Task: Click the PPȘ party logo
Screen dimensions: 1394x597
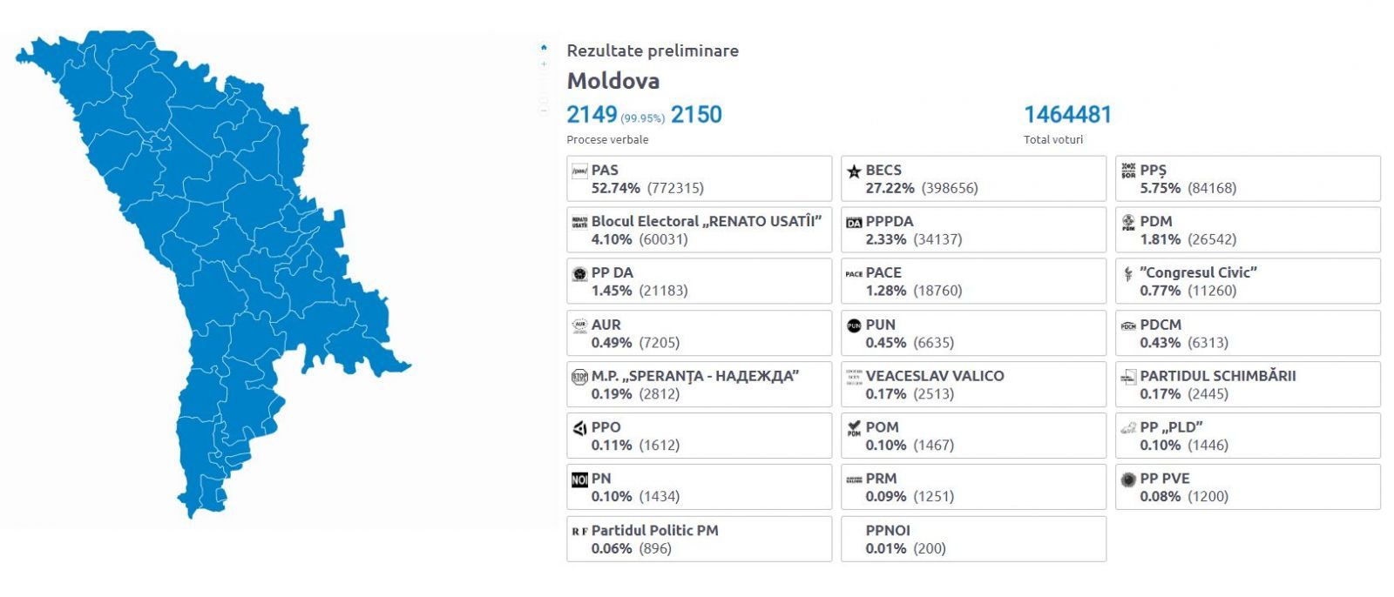Action: coord(1128,171)
